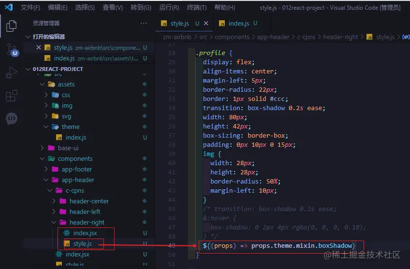This screenshot has width=410, height=269.
Task: Click line number 39 in gutter
Action: coord(172,154)
